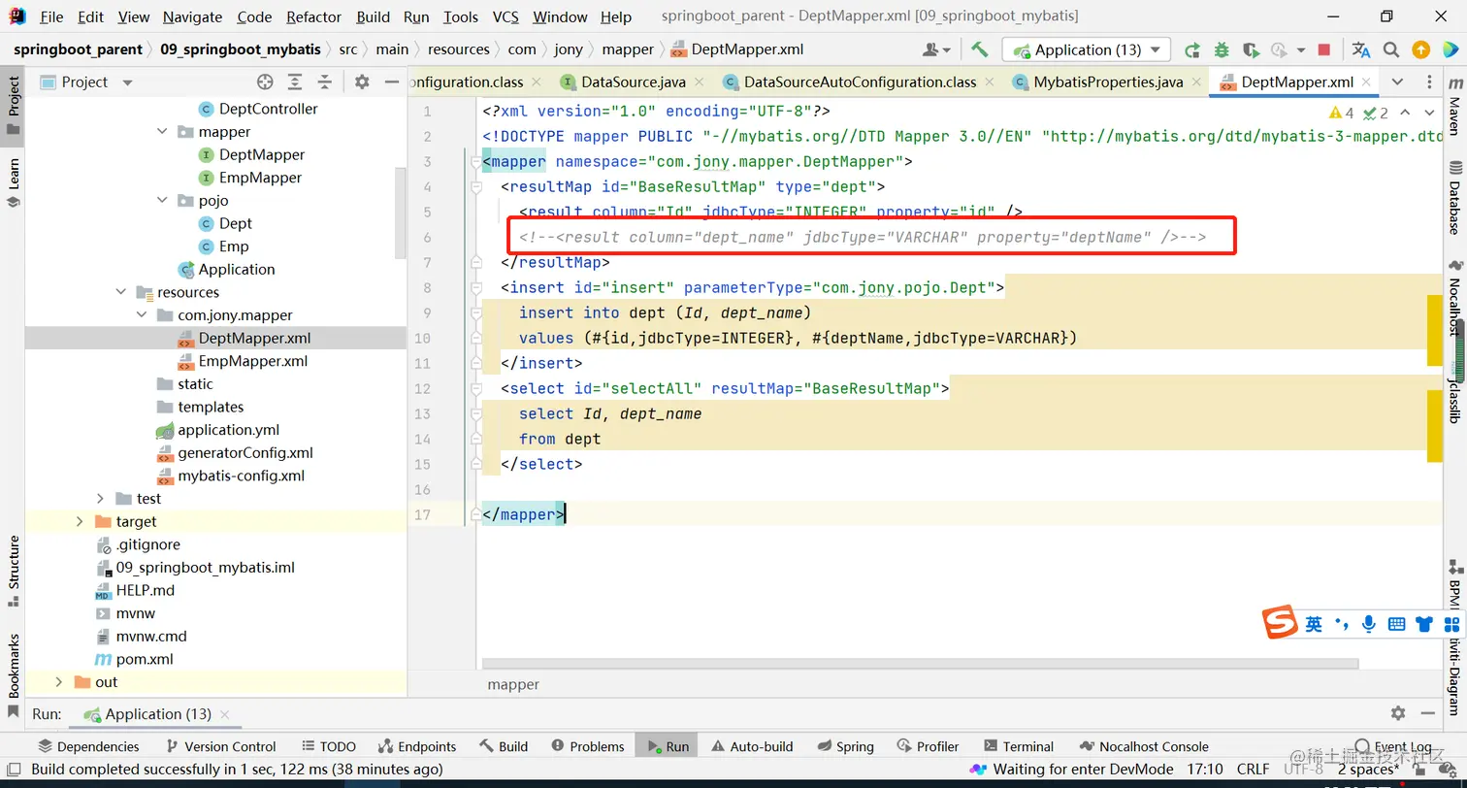Collapse the pojo package folder

coord(162,200)
